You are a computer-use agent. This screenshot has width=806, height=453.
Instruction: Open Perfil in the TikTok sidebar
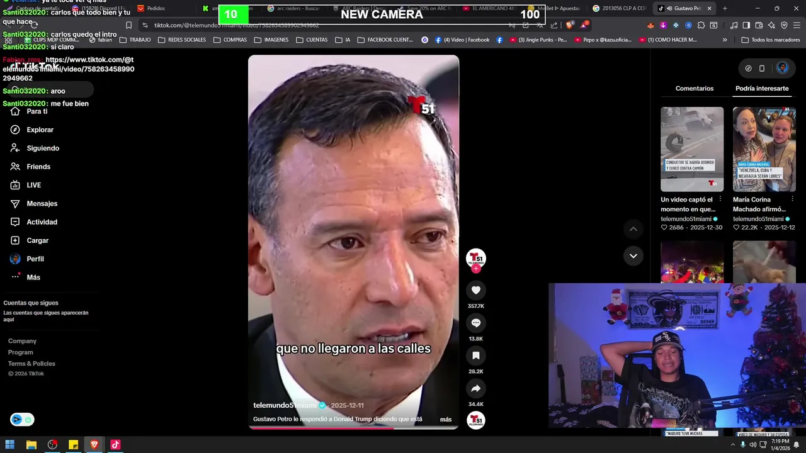[x=27, y=259]
